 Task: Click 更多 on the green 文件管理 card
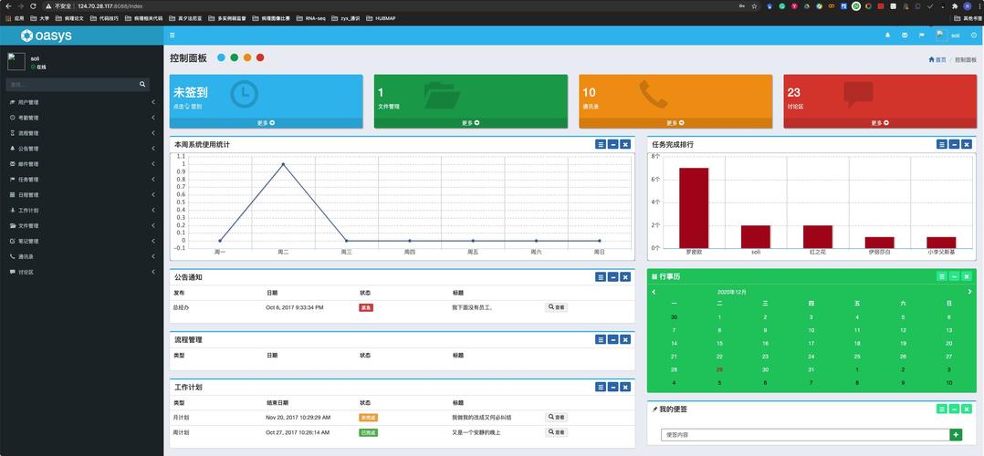pyautogui.click(x=471, y=123)
